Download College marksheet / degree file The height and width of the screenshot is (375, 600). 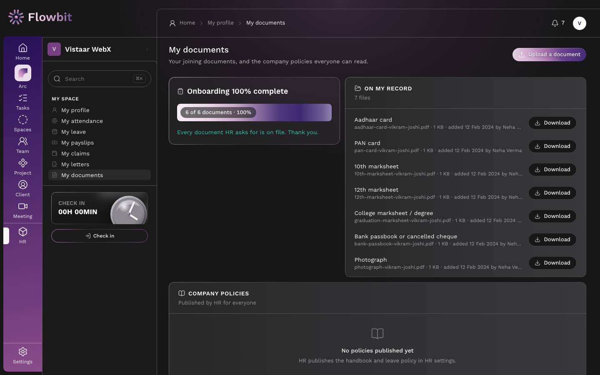pyautogui.click(x=552, y=216)
